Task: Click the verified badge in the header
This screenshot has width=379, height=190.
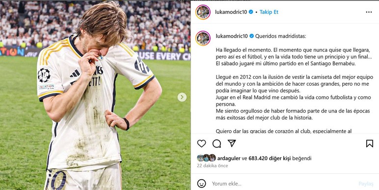Action: click(x=251, y=12)
